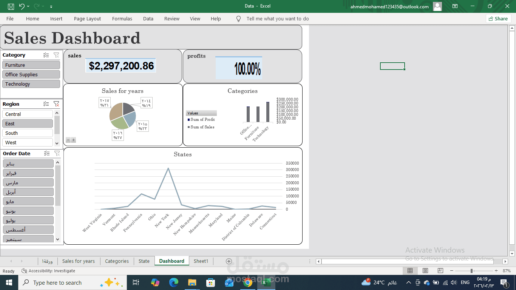This screenshot has width=516, height=290.
Task: Click the Undo arrow icon
Action: (22, 6)
